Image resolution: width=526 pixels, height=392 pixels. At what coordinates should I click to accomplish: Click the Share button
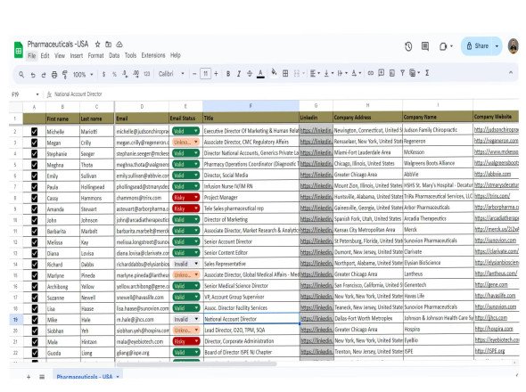478,46
